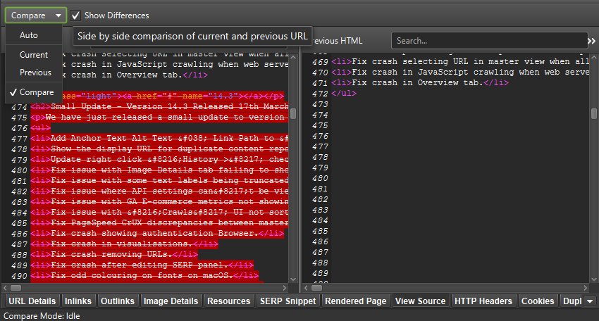Click 'Fix issue with Image Details tab' line

(159, 170)
